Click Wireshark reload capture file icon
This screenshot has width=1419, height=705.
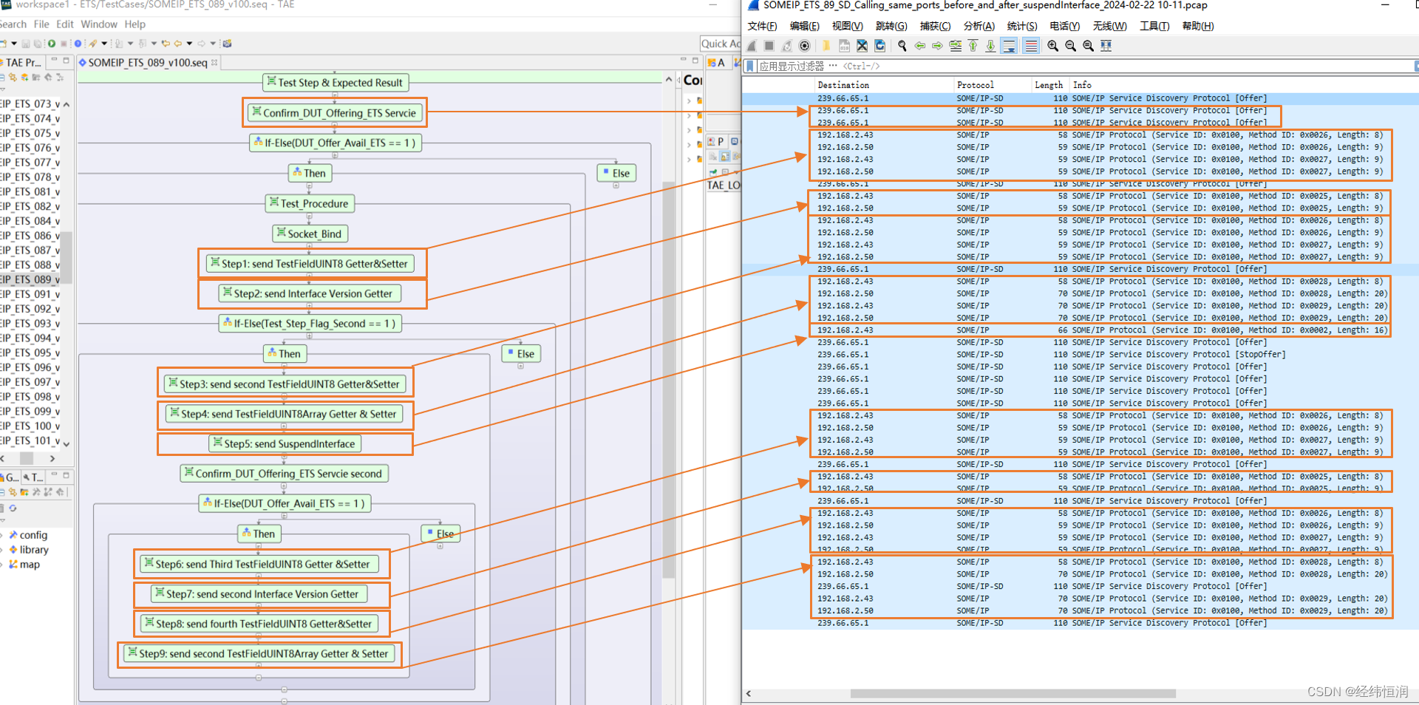click(879, 46)
